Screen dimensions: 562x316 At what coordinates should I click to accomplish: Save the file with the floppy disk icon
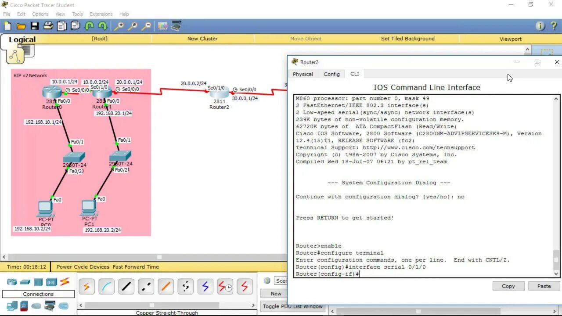(34, 26)
